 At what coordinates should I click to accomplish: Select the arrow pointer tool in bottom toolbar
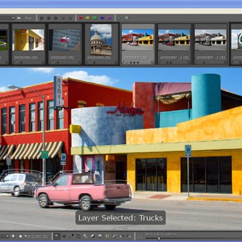click(57, 236)
